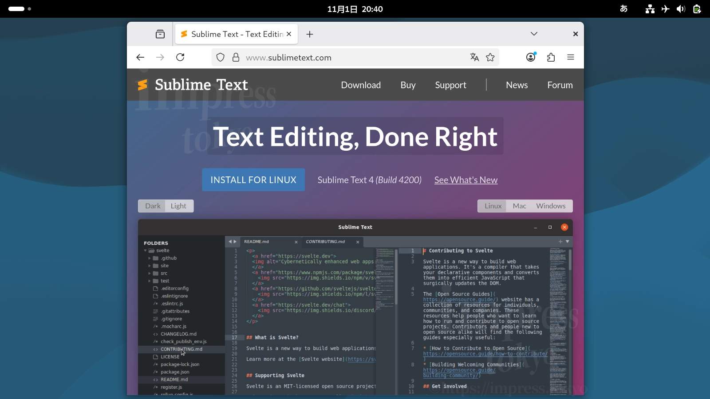
Task: Open package-lock.json in the sidebar
Action: (x=180, y=364)
